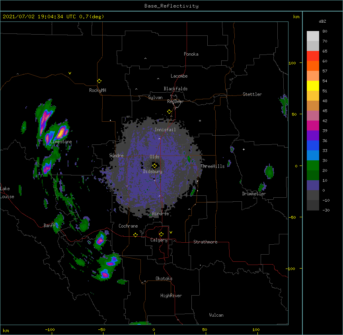Click the Sundre town label

(x=116, y=156)
